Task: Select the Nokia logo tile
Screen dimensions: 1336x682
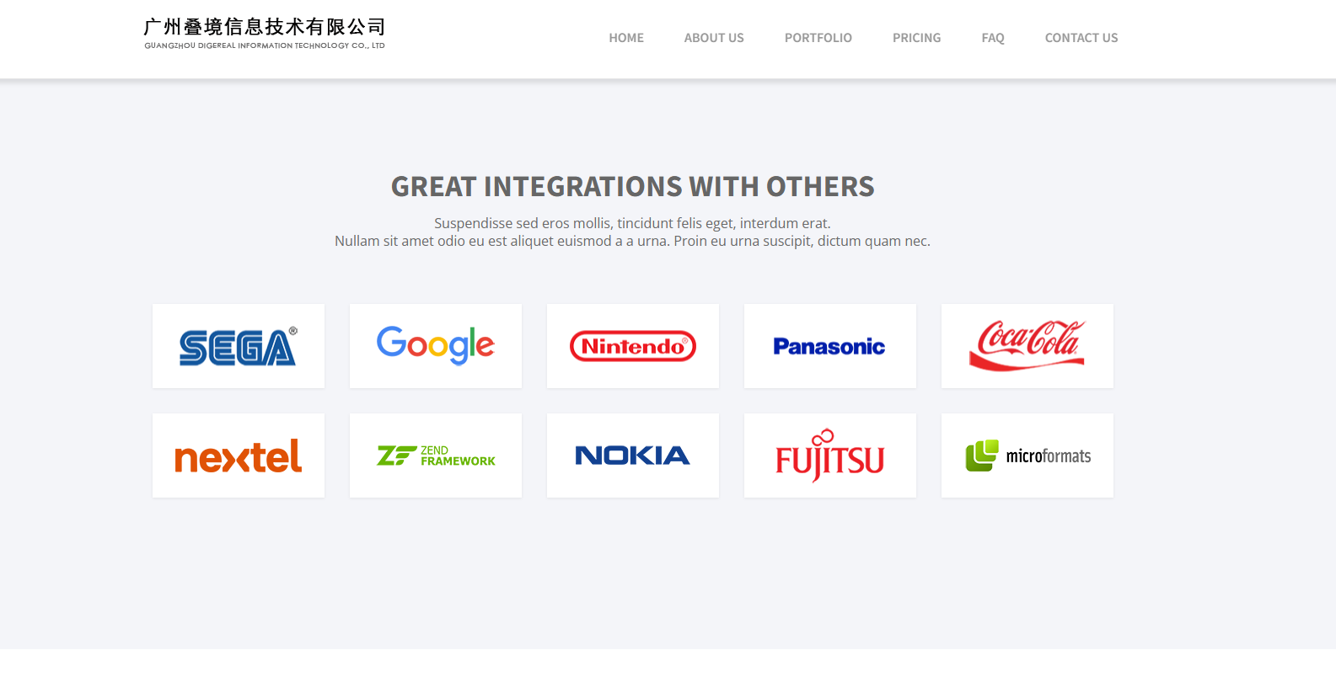Action: 632,456
